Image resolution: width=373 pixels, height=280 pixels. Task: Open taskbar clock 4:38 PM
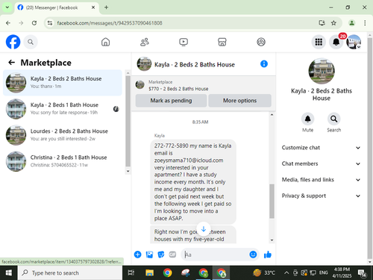coord(342,273)
